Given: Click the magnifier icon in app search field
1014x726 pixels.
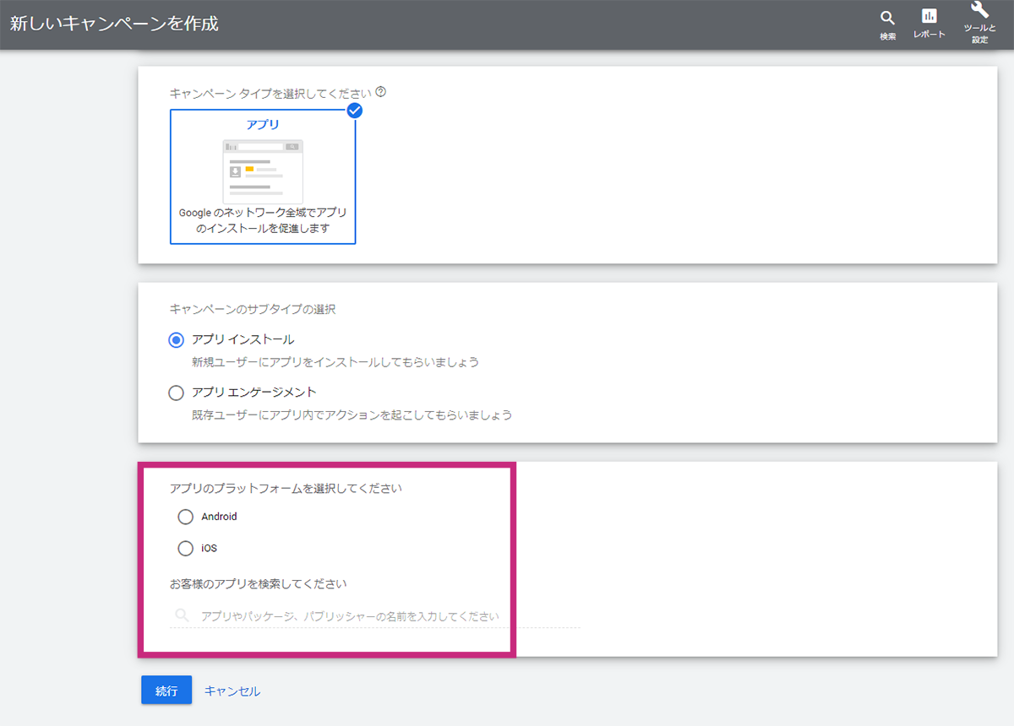Looking at the screenshot, I should point(181,615).
